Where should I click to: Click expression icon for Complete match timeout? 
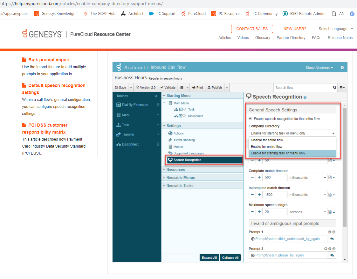[x=332, y=177]
